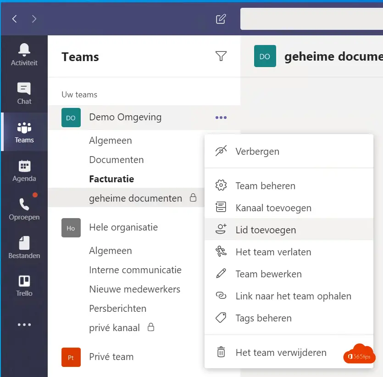The height and width of the screenshot is (377, 383).
Task: Choose Link naar het team ophalen
Action: (289, 296)
